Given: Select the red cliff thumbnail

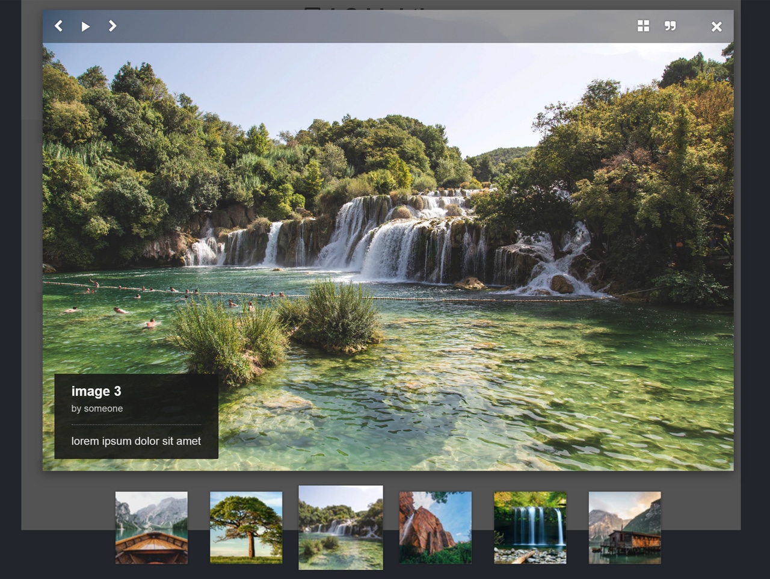Looking at the screenshot, I should [x=435, y=527].
